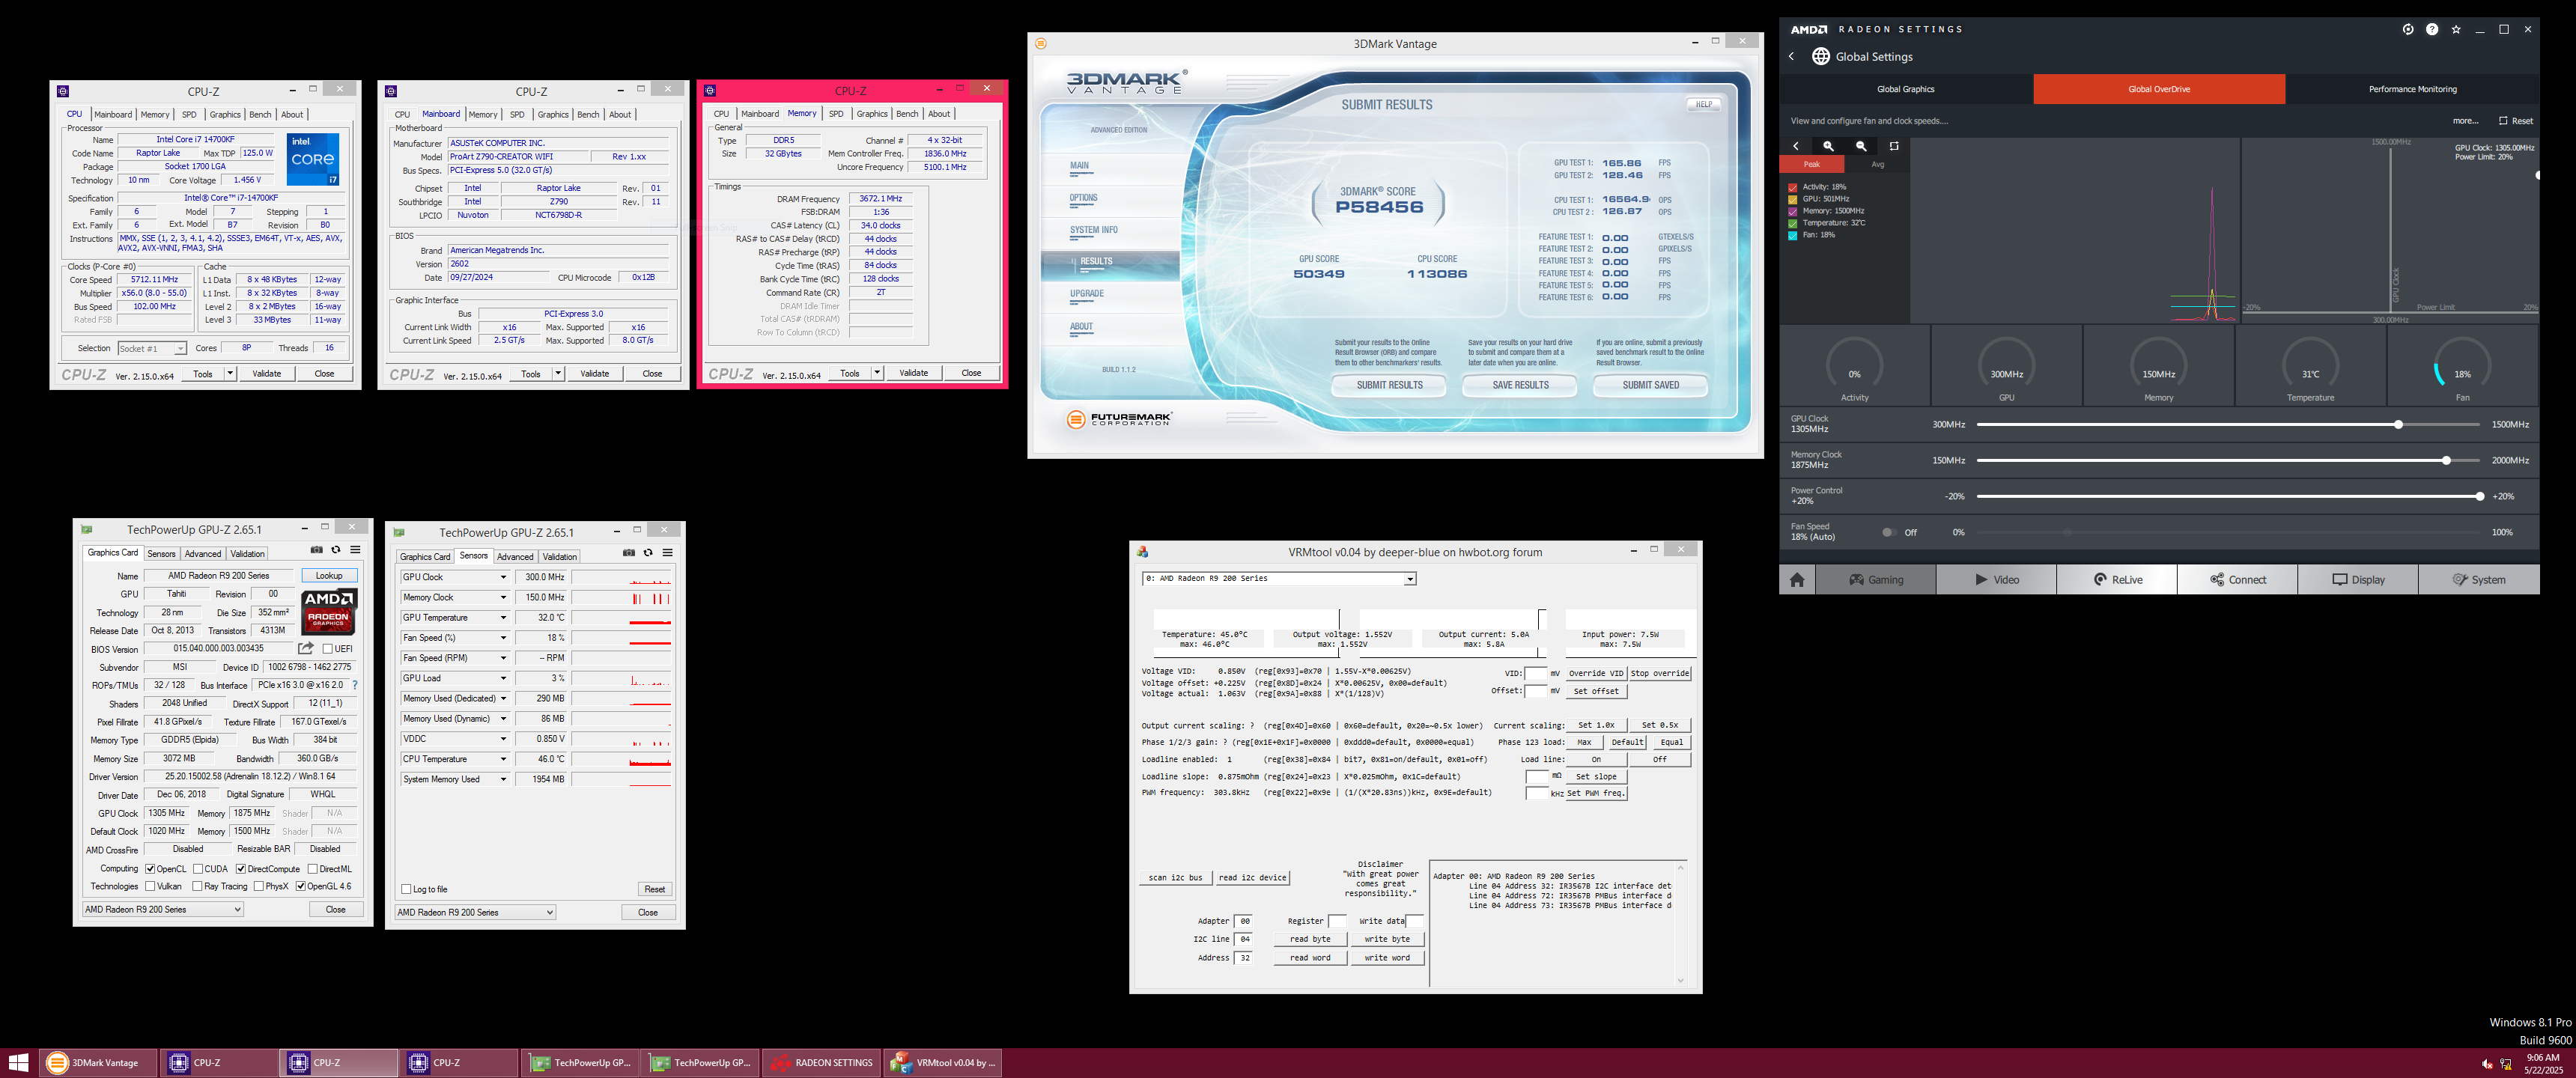Click scan i2c bus in VRMtool
This screenshot has width=2576, height=1078.
click(x=1175, y=878)
